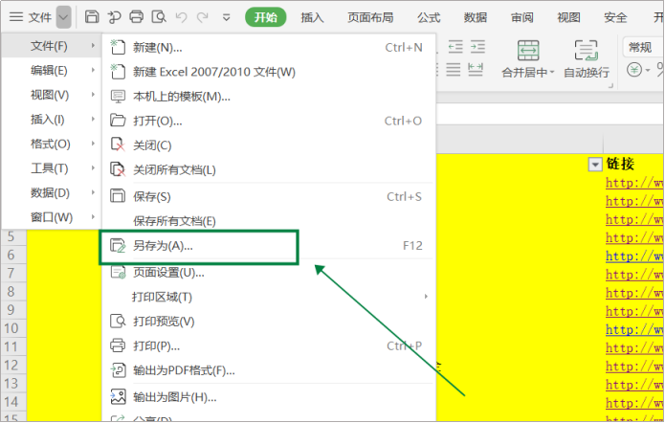Open the http link in row 12

pos(634,366)
